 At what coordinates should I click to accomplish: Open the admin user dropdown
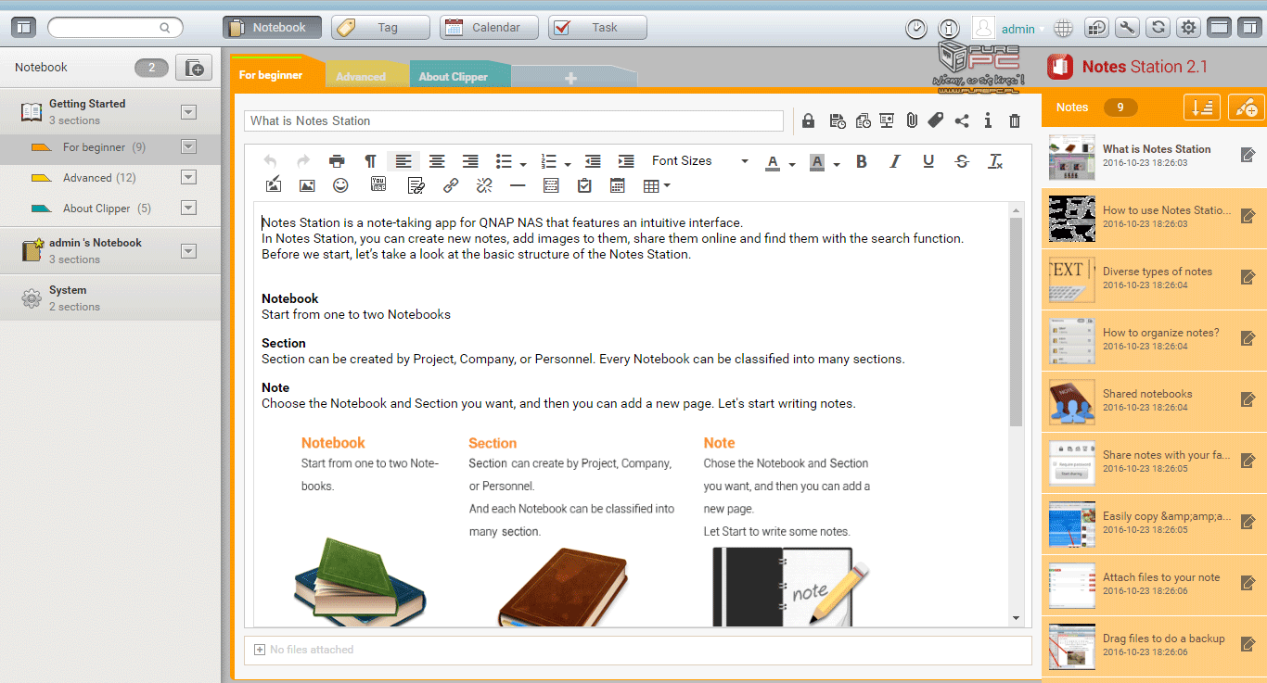tap(1022, 29)
